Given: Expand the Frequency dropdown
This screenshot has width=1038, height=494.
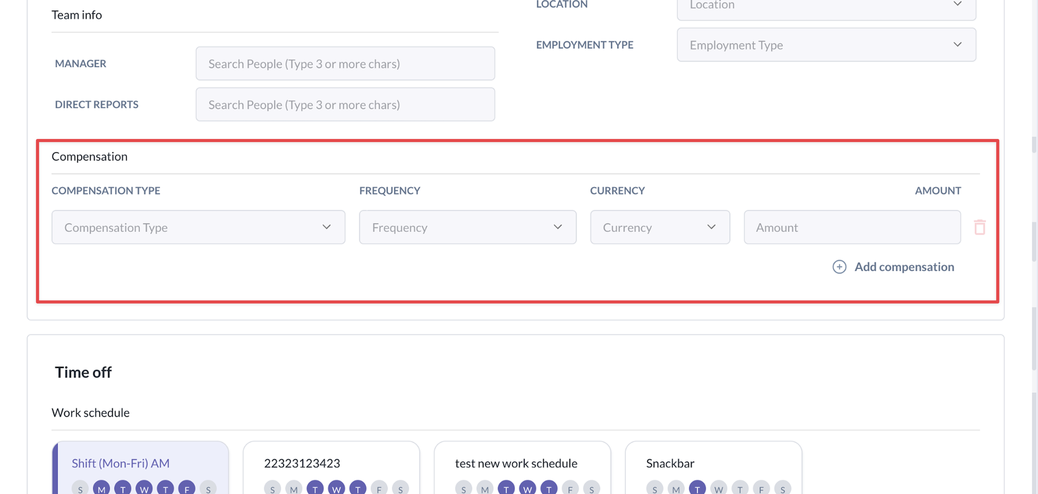Looking at the screenshot, I should point(467,227).
